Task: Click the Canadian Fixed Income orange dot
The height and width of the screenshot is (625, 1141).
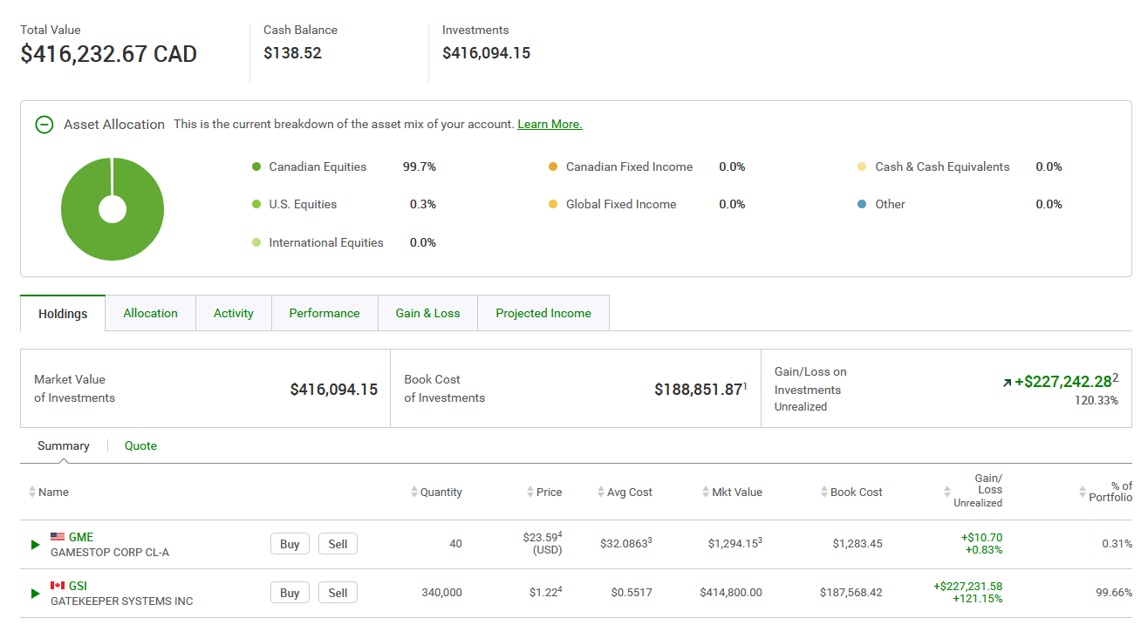Action: click(553, 167)
